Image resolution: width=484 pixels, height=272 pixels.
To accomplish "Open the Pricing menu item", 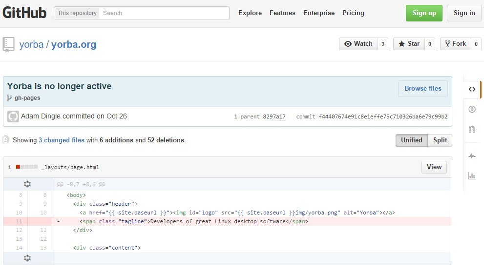I will point(353,13).
